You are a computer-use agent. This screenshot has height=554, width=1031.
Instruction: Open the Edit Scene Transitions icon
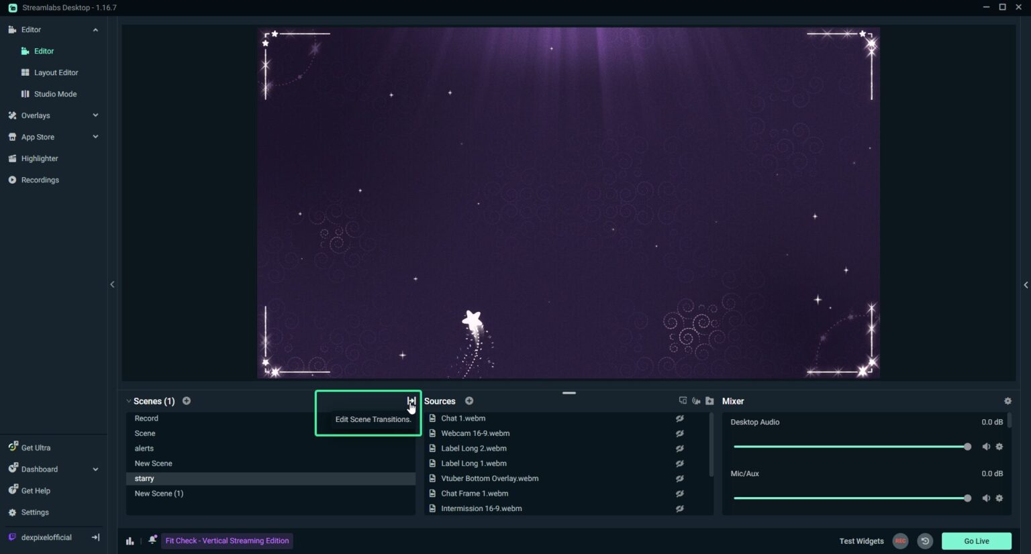[411, 401]
